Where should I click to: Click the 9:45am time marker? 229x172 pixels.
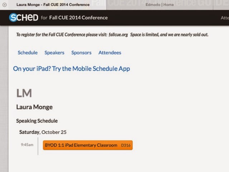coord(27,145)
